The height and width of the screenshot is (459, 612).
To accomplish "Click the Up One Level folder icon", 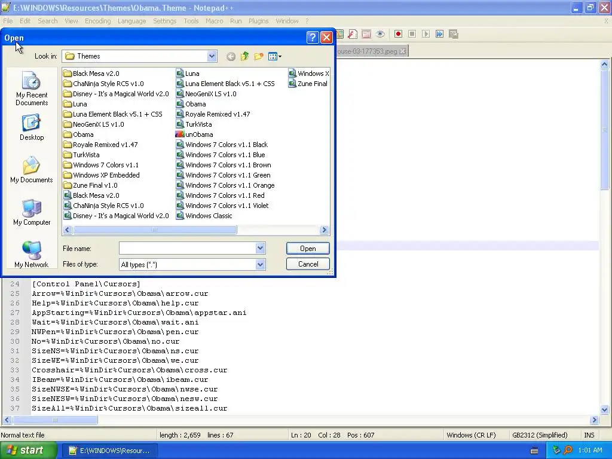I will (244, 56).
